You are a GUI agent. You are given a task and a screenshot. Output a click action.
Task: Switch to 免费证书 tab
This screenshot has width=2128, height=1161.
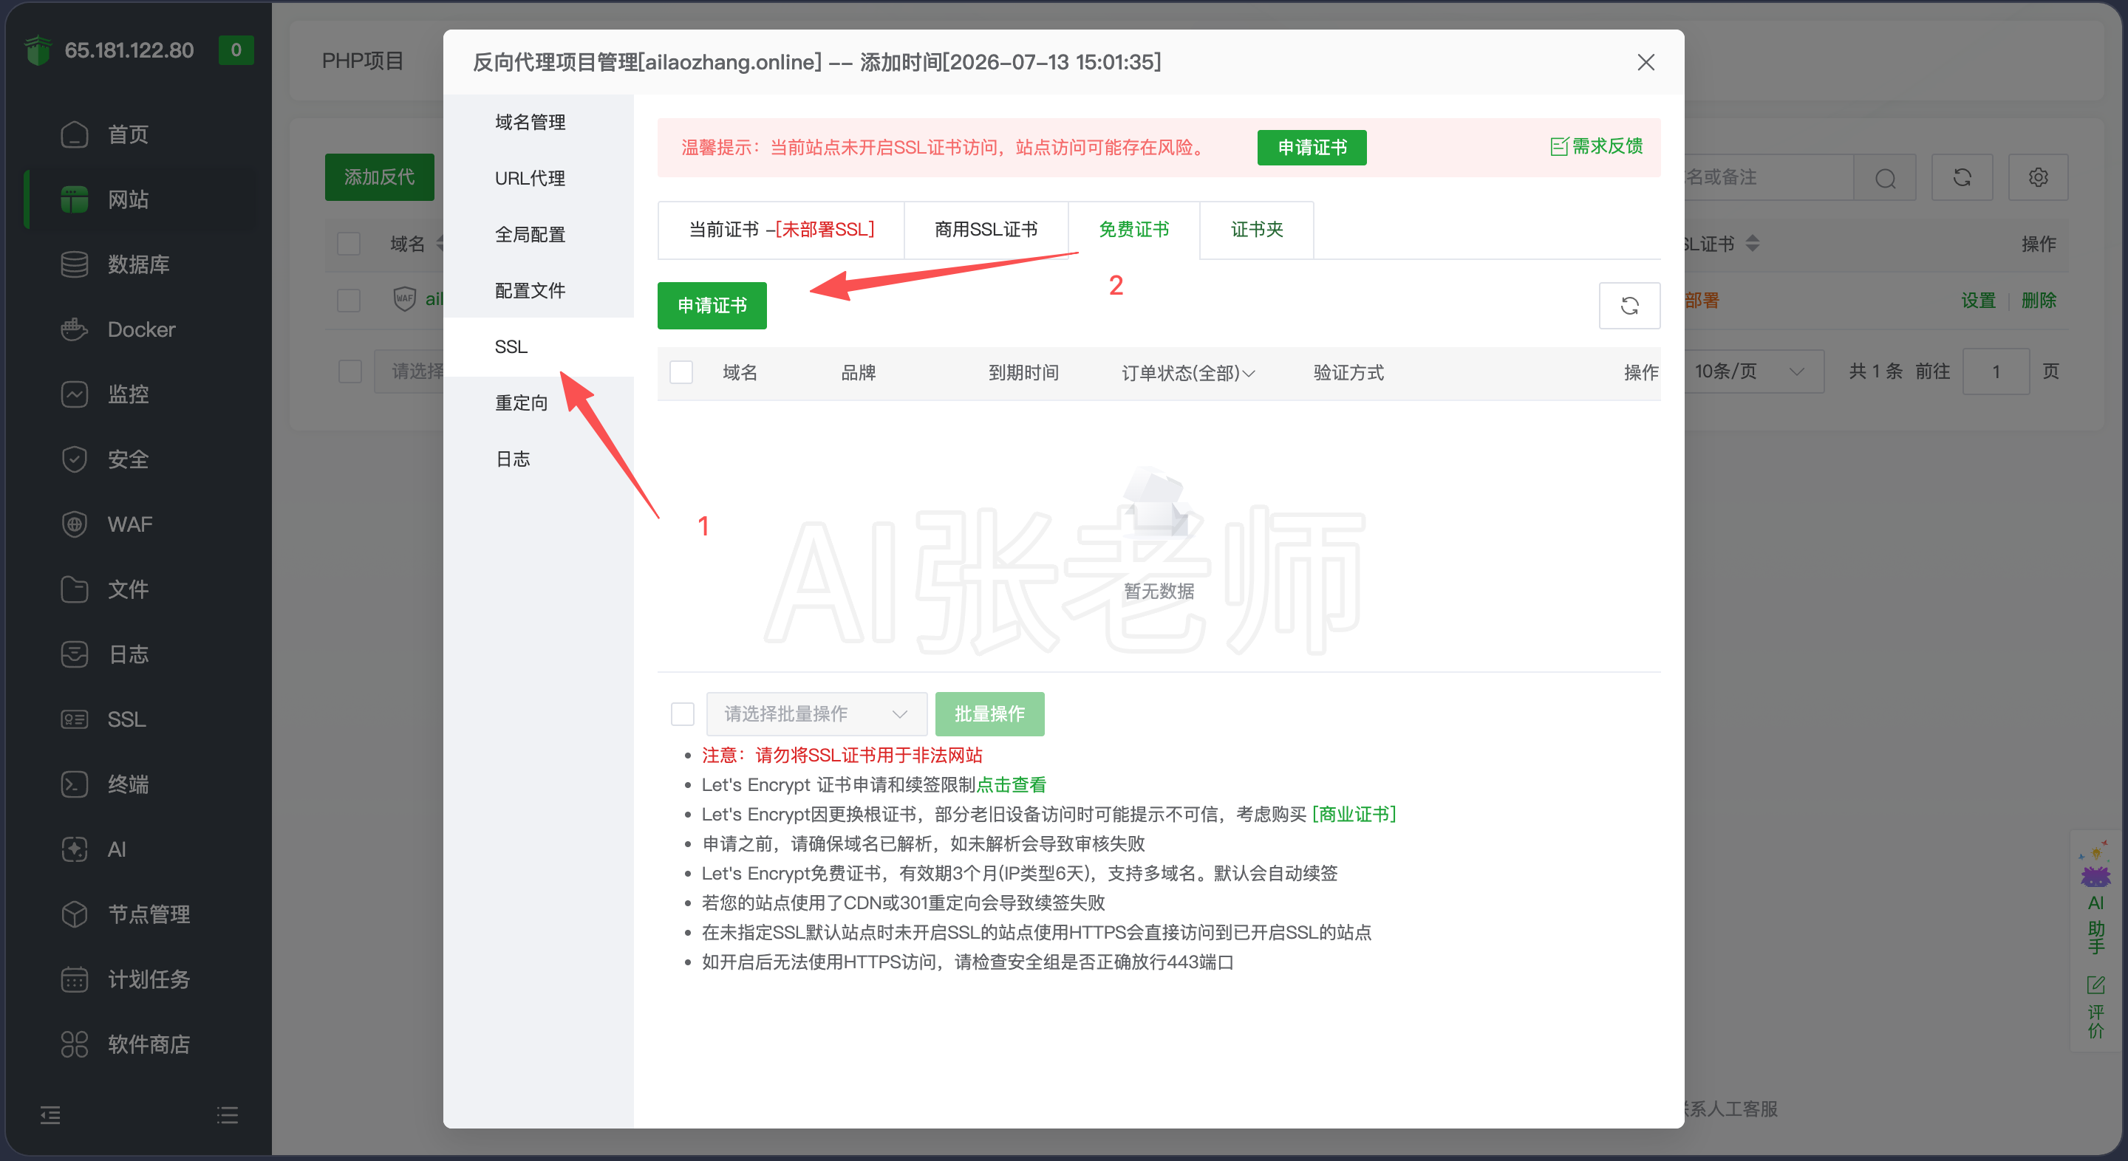tap(1133, 230)
